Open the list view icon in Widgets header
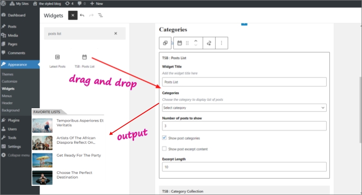The width and height of the screenshot is (362, 195). [x=100, y=16]
